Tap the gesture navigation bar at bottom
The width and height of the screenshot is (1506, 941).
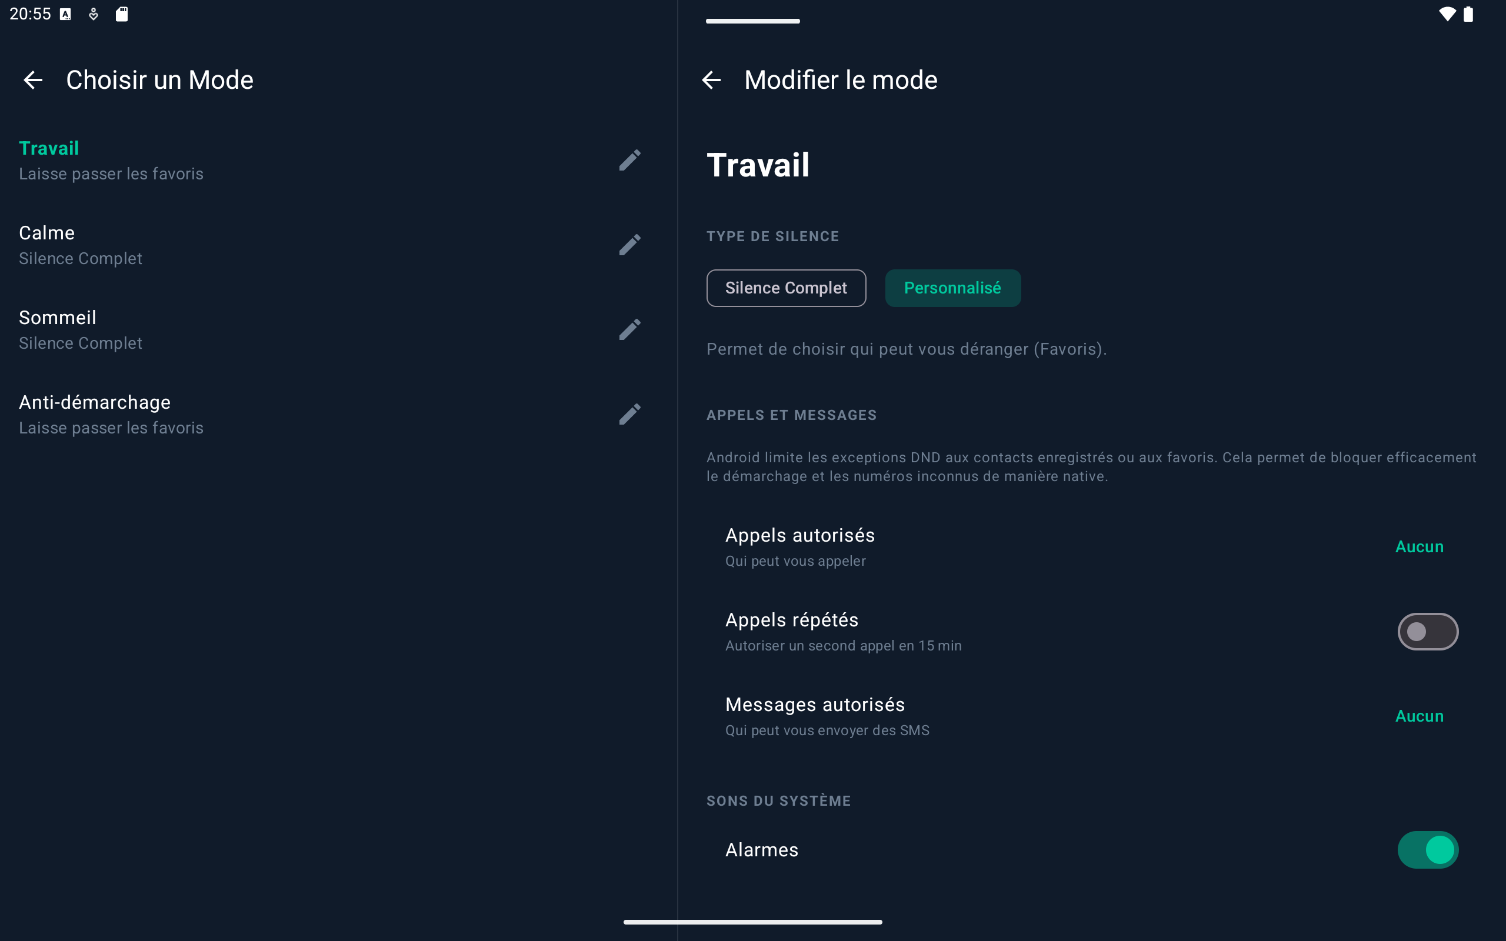tap(752, 922)
